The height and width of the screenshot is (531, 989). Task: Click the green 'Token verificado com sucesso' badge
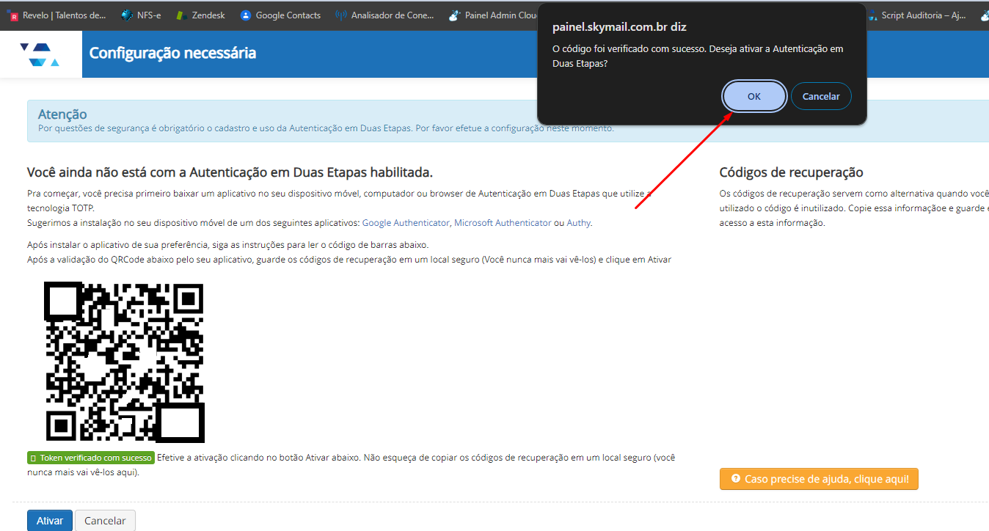[x=91, y=458]
